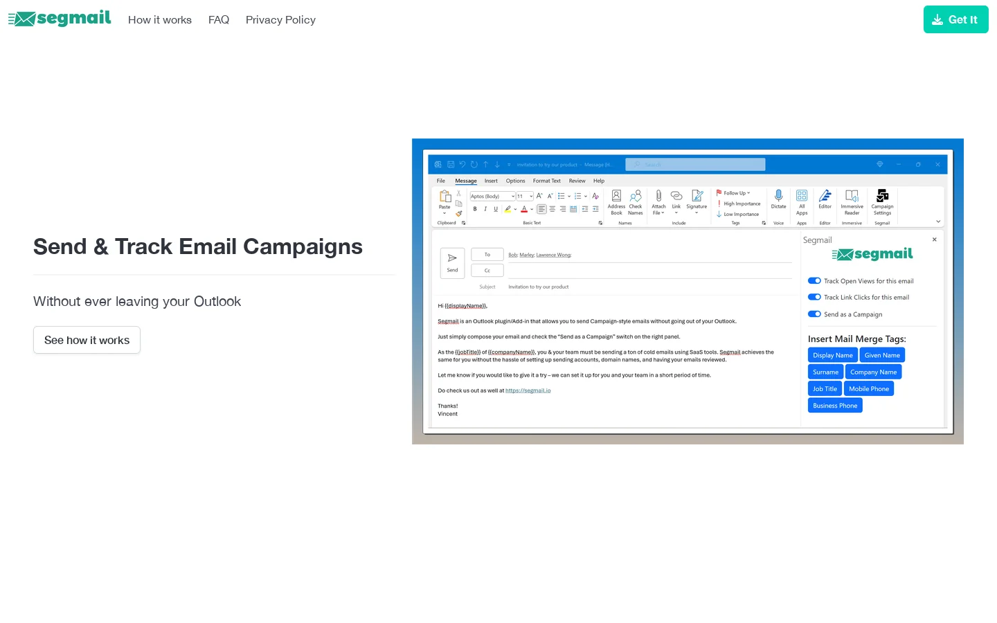Open Campaign Settings in Segmail group

pyautogui.click(x=882, y=202)
